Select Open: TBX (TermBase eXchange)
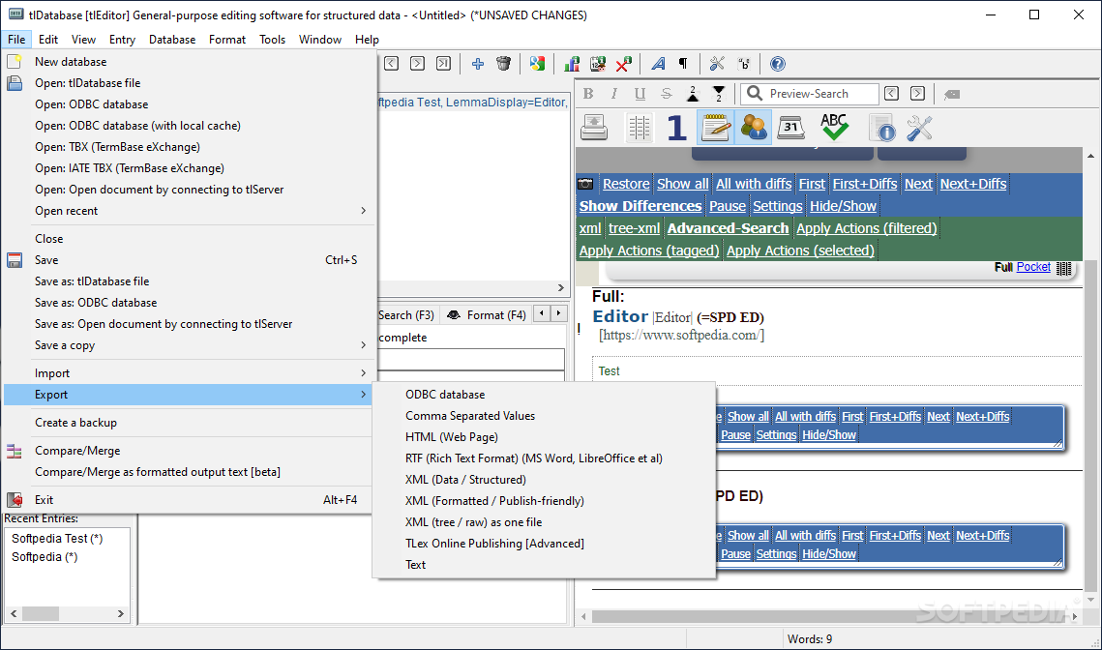 coord(189,147)
